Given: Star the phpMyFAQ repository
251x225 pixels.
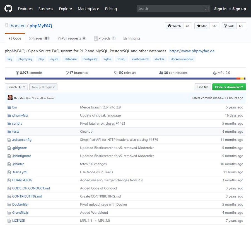Looking at the screenshot, I should pyautogui.click(x=202, y=26).
